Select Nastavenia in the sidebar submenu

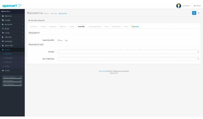(12, 54)
